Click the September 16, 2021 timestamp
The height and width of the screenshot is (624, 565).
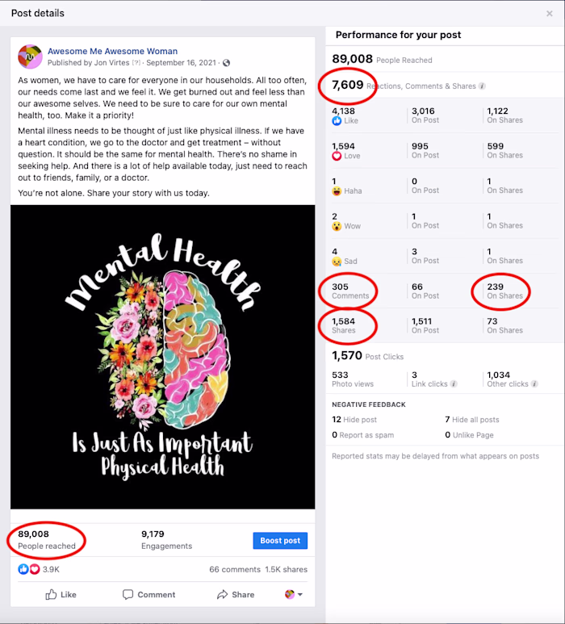click(181, 63)
